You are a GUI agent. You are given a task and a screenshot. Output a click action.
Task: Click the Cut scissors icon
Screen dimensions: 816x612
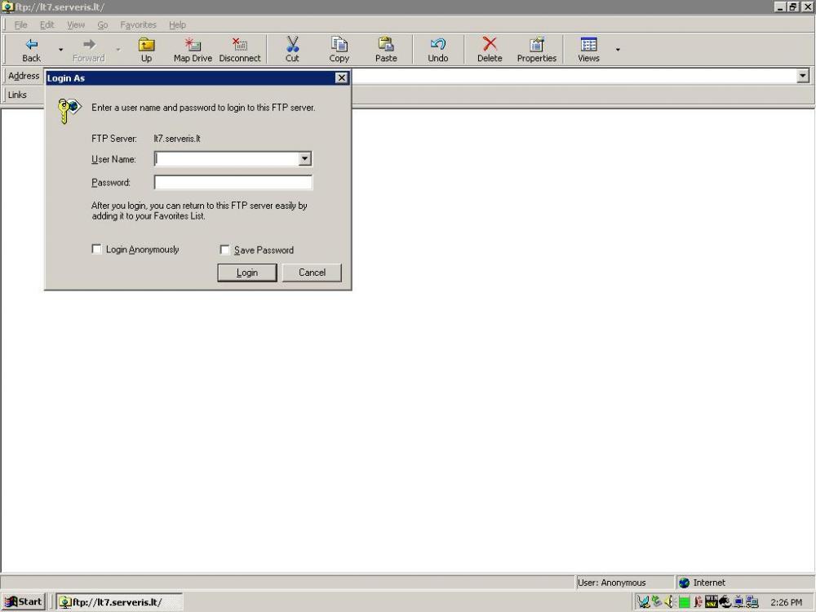pos(292,45)
